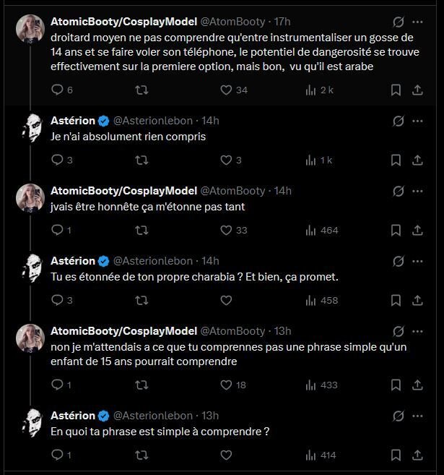Open more options on 'Je n'ai absolument rien compris' tweet

click(418, 121)
